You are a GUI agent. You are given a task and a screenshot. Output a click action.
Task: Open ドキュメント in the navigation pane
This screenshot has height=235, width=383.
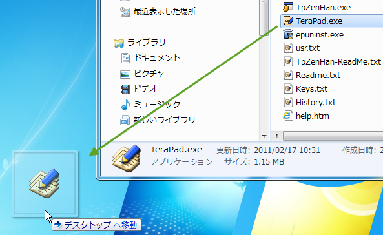click(x=157, y=58)
